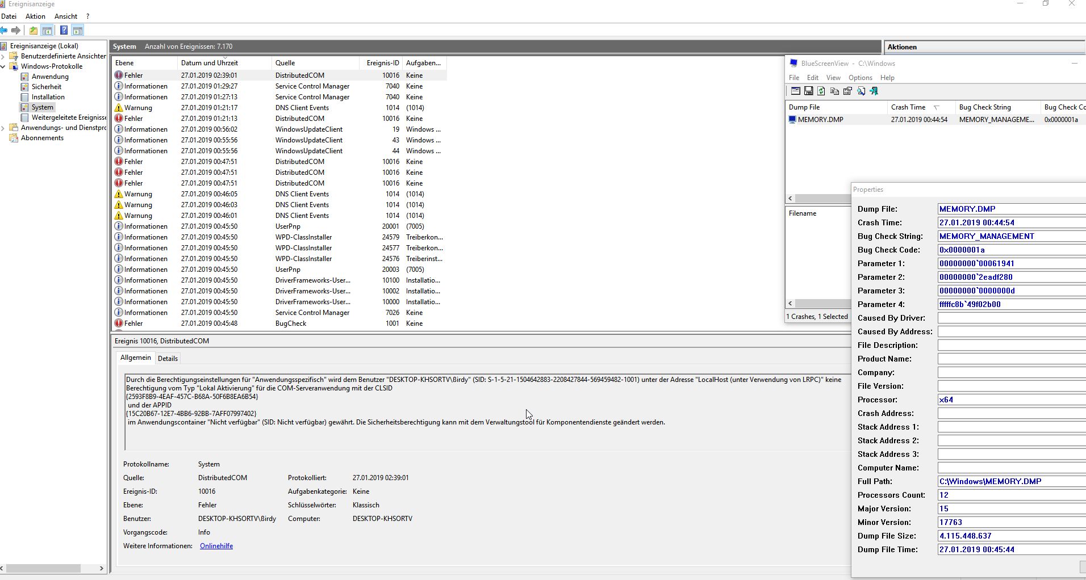Click the Properties icon in BlueScreenView toolbar
The height and width of the screenshot is (580, 1086).
point(847,91)
